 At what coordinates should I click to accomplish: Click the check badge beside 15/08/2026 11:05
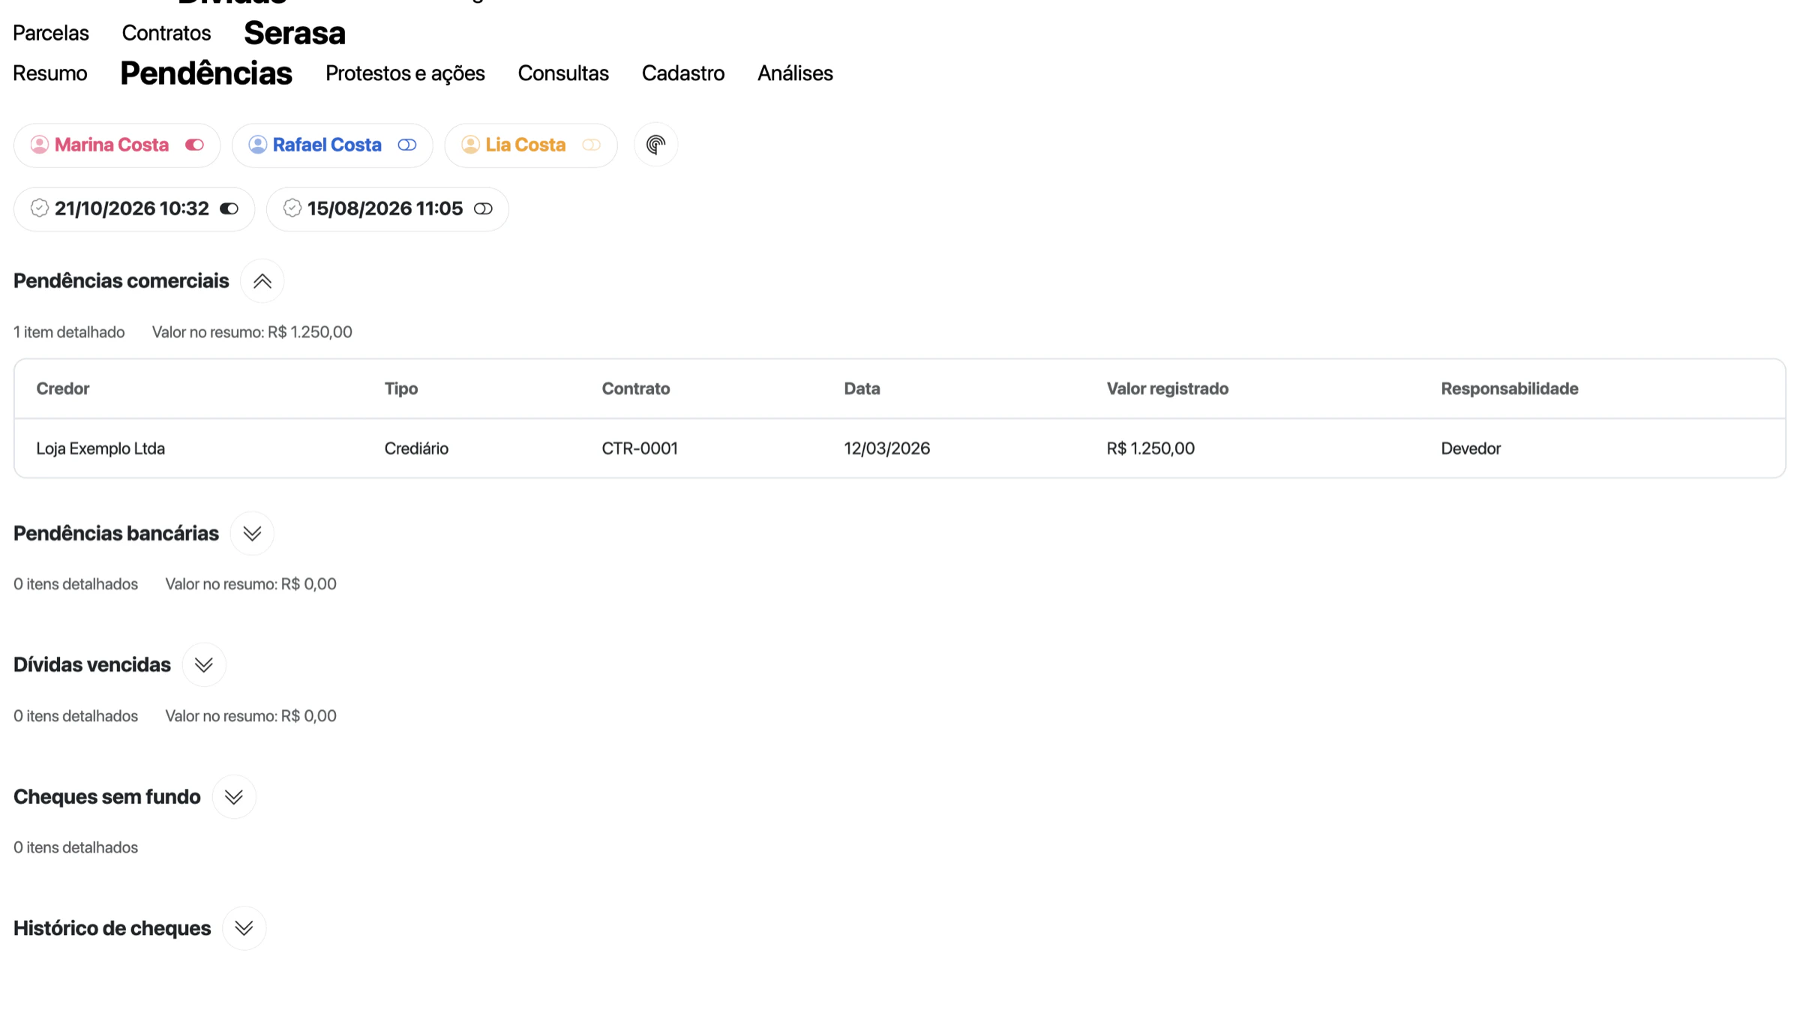pos(292,208)
